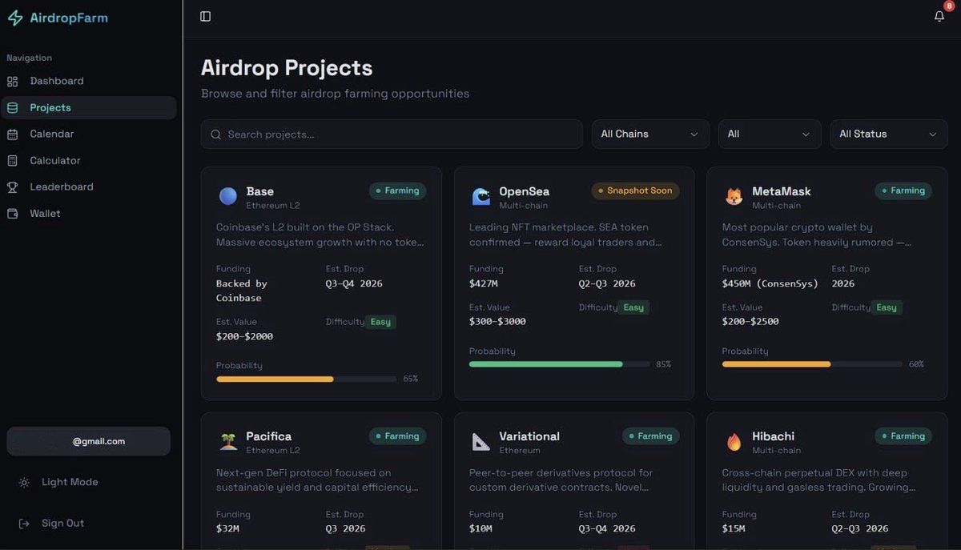This screenshot has height=550, width=961.
Task: Click MetaMask card Farming badge
Action: 903,191
